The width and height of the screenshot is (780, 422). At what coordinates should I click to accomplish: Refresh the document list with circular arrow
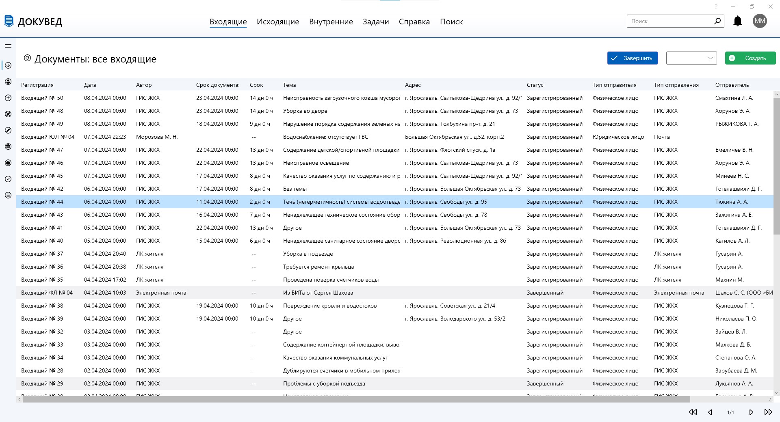click(x=27, y=58)
